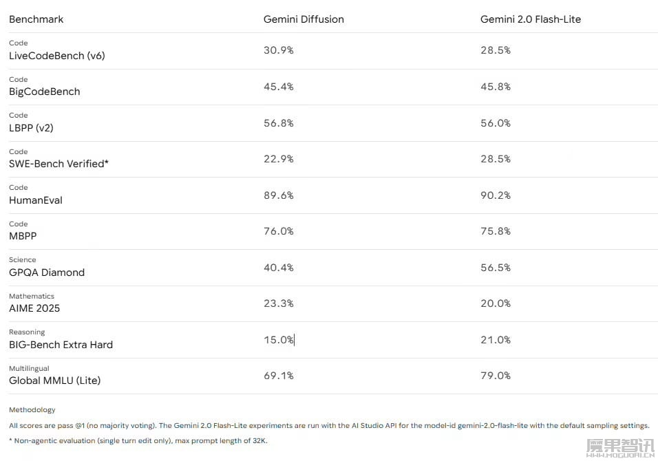Select the 90.2% HumanEval Flash-Lite score
This screenshot has height=461, width=658.
point(496,195)
